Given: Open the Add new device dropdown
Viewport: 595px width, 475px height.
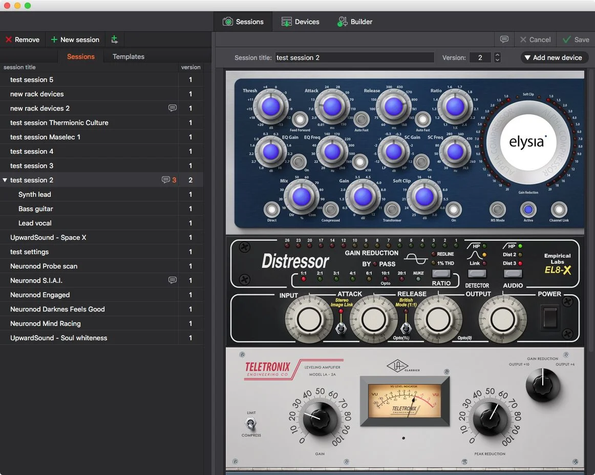Looking at the screenshot, I should click(x=554, y=57).
